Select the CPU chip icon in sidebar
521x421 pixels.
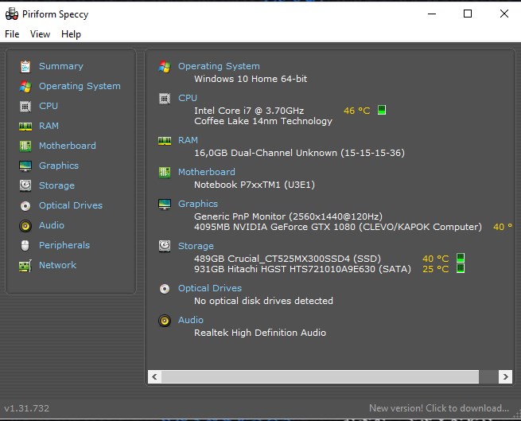(25, 106)
